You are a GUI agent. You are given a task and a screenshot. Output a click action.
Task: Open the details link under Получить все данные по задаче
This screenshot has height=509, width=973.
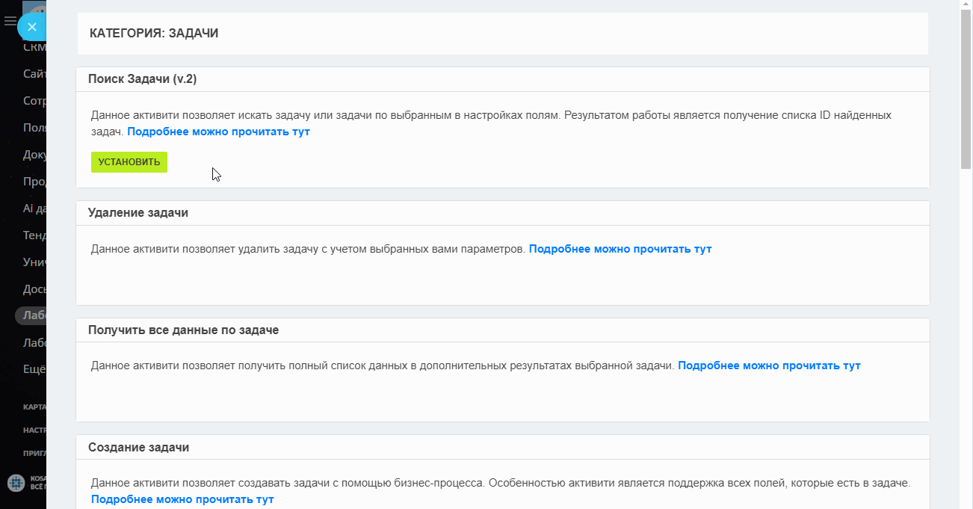[769, 365]
